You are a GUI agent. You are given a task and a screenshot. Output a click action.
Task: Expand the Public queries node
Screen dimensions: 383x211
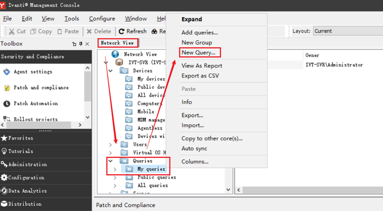coord(115,177)
